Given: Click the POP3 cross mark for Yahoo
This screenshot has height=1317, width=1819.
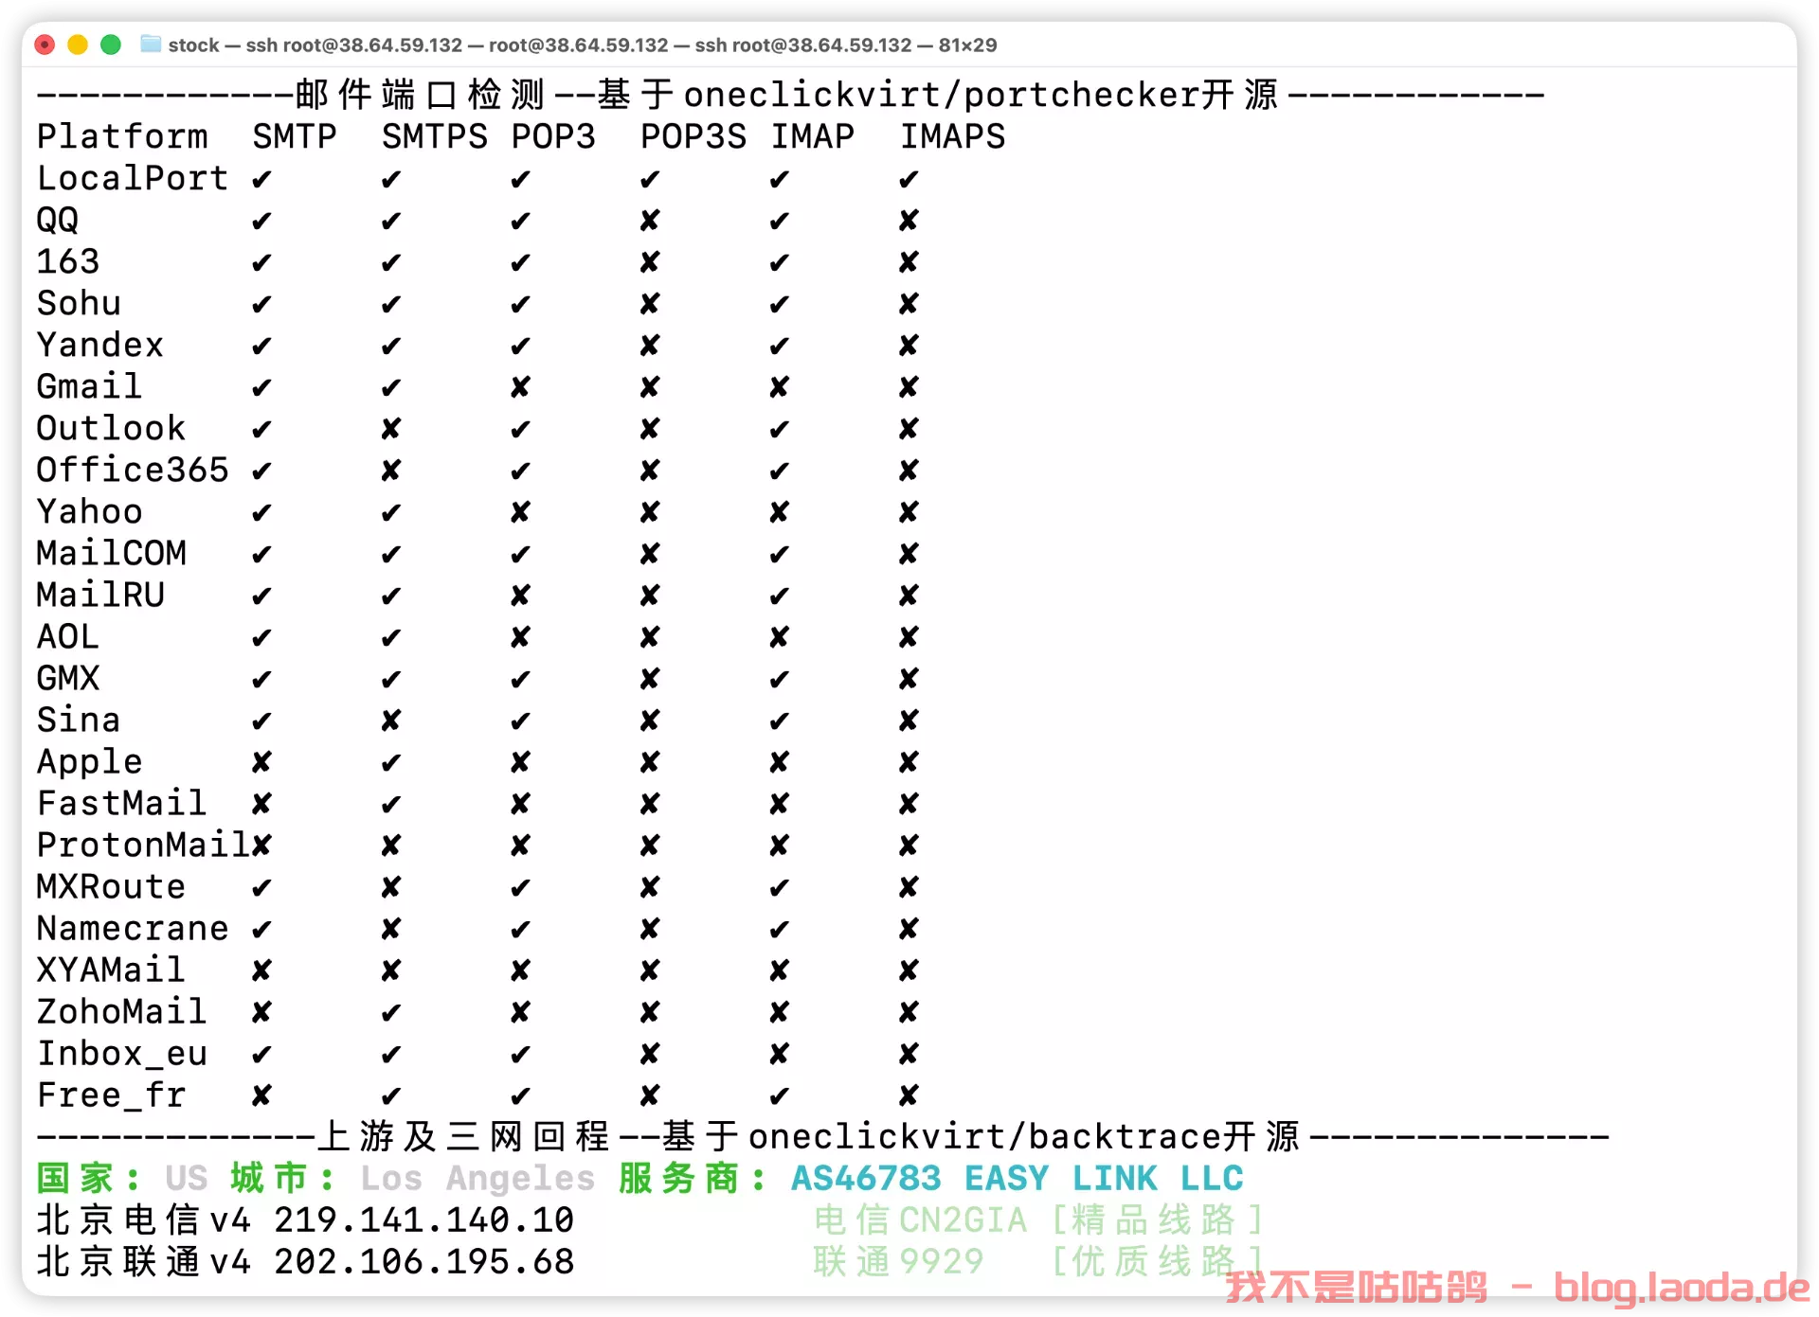Looking at the screenshot, I should [520, 512].
